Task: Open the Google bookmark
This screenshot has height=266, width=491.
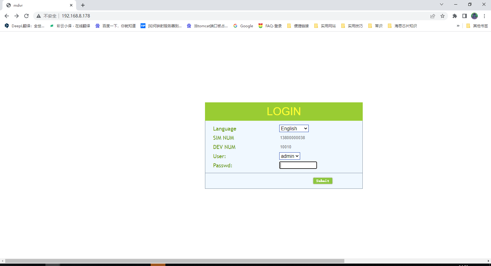Action: 243,26
